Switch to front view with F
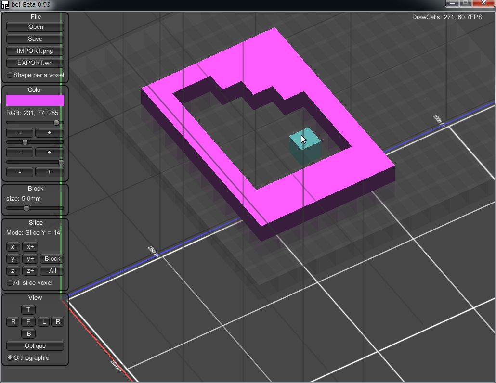Image resolution: width=496 pixels, height=383 pixels. coord(28,322)
